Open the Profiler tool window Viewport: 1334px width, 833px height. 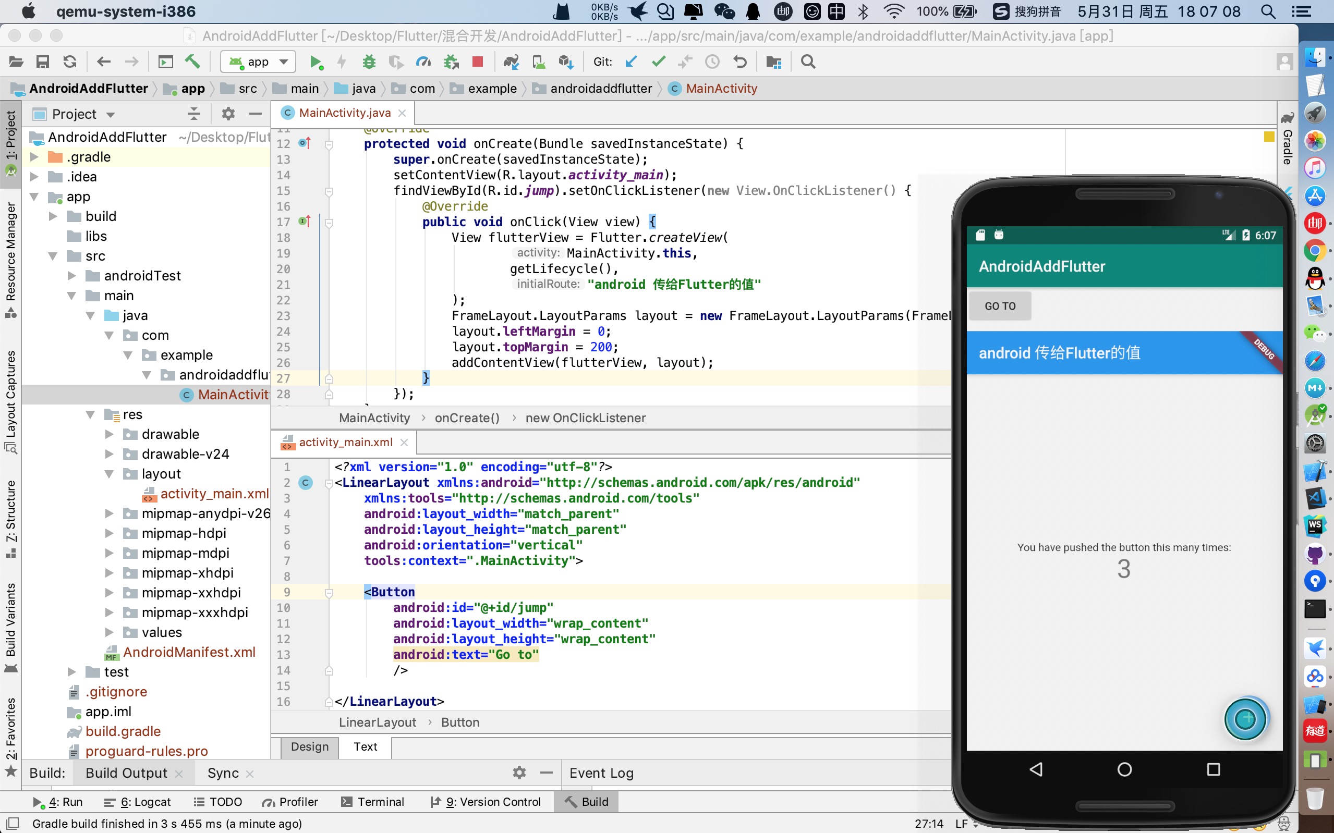290,802
